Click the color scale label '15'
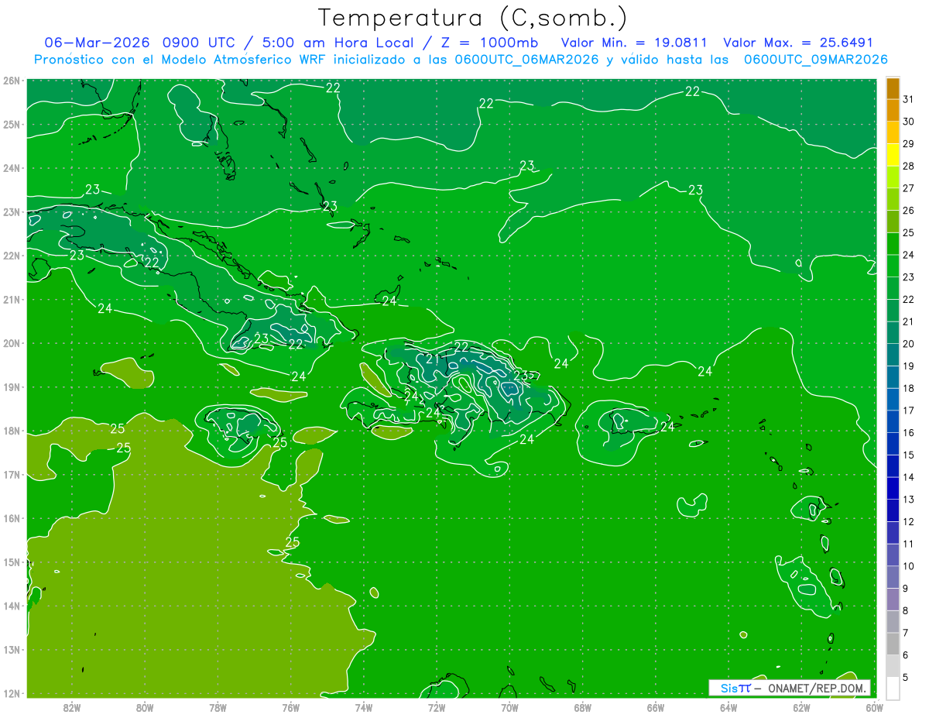The height and width of the screenshot is (718, 929). coord(908,455)
